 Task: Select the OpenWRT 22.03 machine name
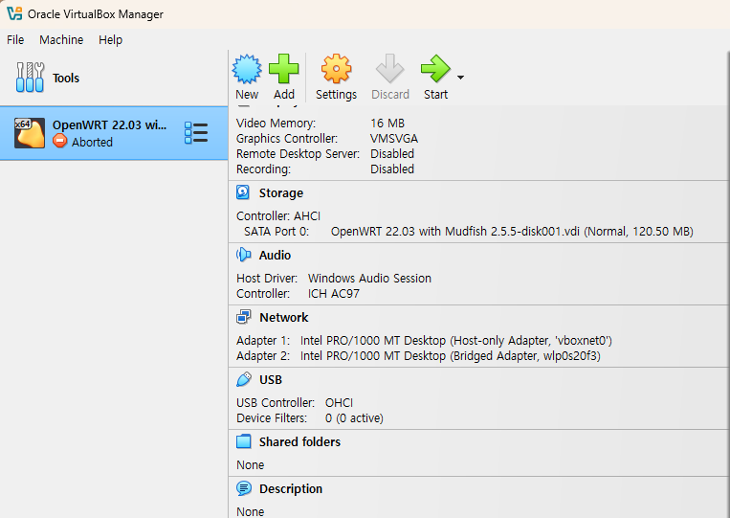tap(109, 124)
